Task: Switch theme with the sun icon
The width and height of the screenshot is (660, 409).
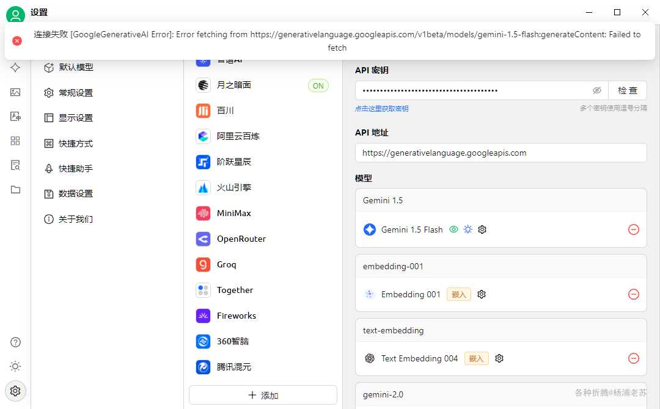Action: tap(15, 366)
